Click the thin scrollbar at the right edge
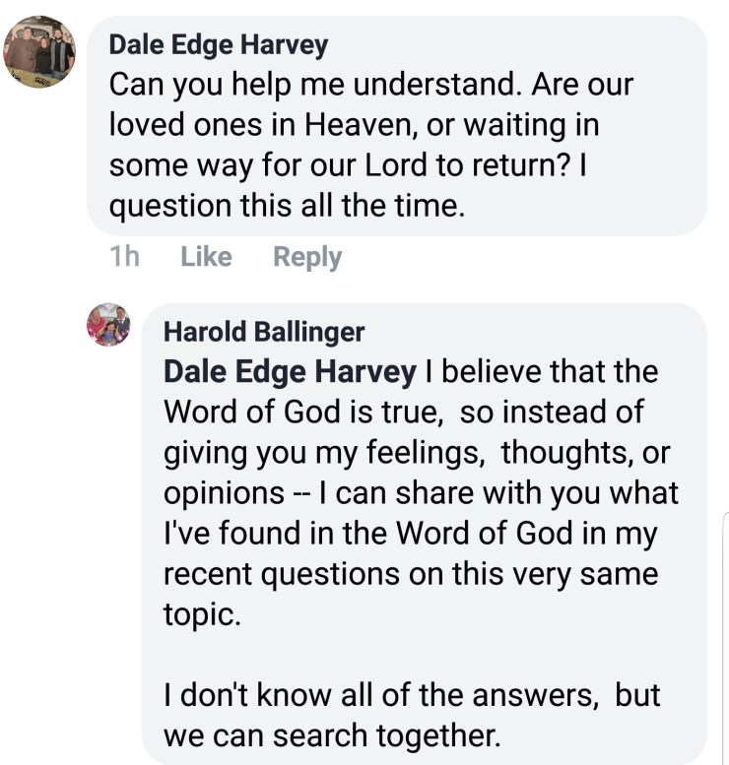The image size is (729, 765). 725,640
